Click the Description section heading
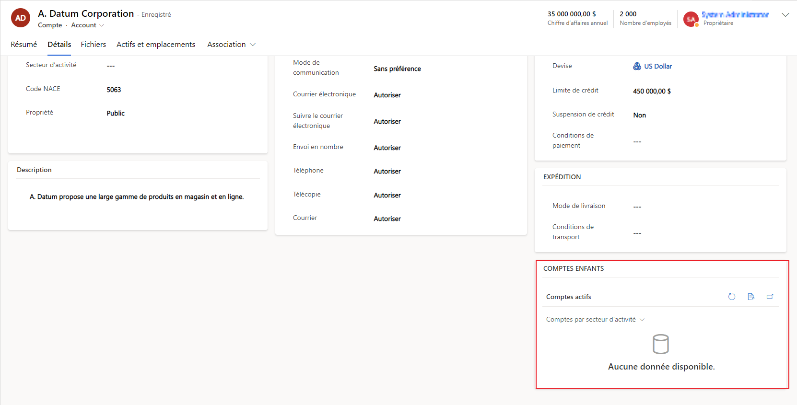Viewport: 797px width, 405px height. [x=34, y=170]
